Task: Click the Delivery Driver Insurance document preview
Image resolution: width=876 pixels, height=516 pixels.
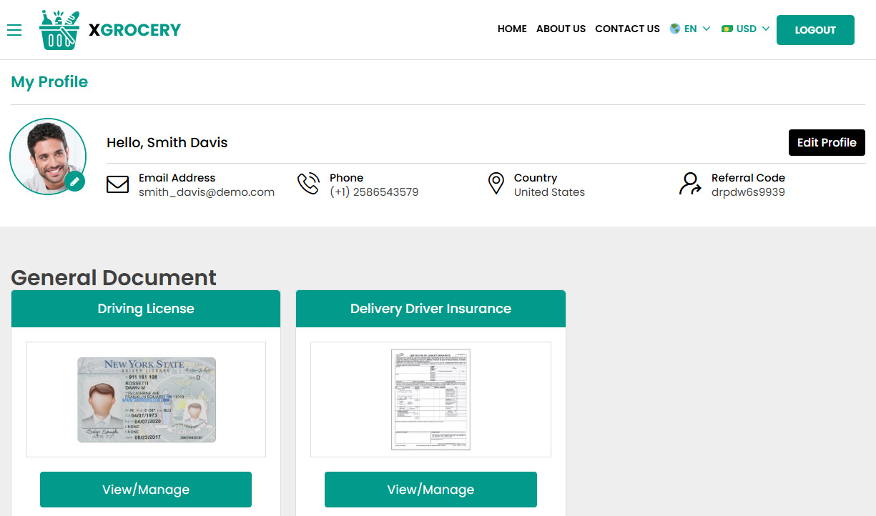Action: pos(430,400)
